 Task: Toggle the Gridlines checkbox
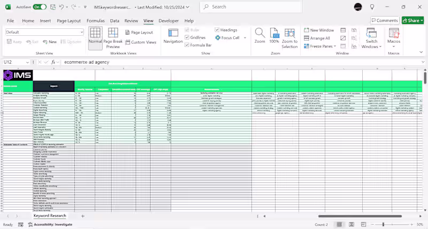point(187,37)
